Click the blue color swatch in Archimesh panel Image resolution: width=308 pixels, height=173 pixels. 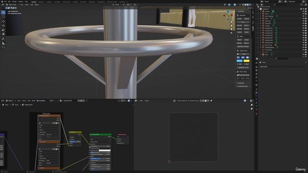pos(240,61)
